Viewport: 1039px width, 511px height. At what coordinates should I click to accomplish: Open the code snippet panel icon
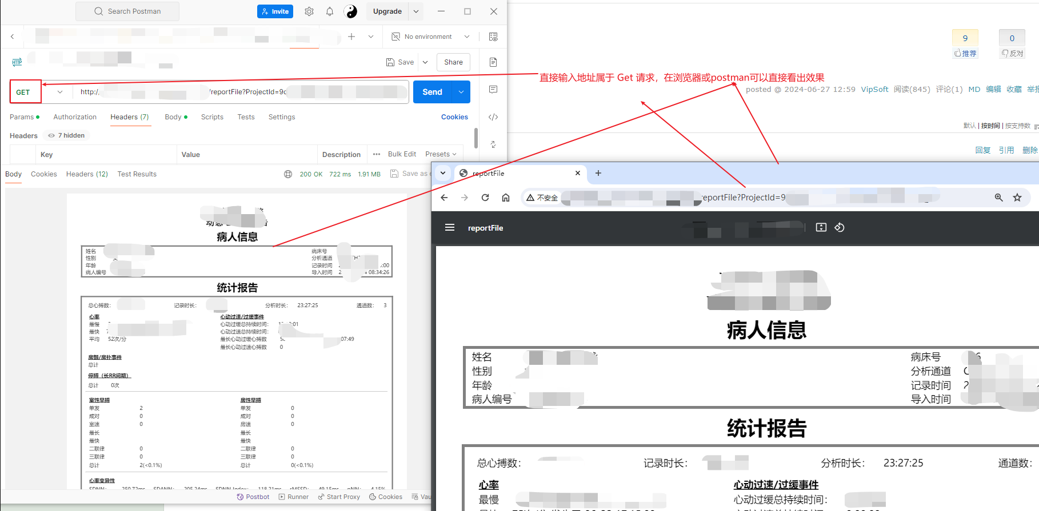(x=493, y=117)
